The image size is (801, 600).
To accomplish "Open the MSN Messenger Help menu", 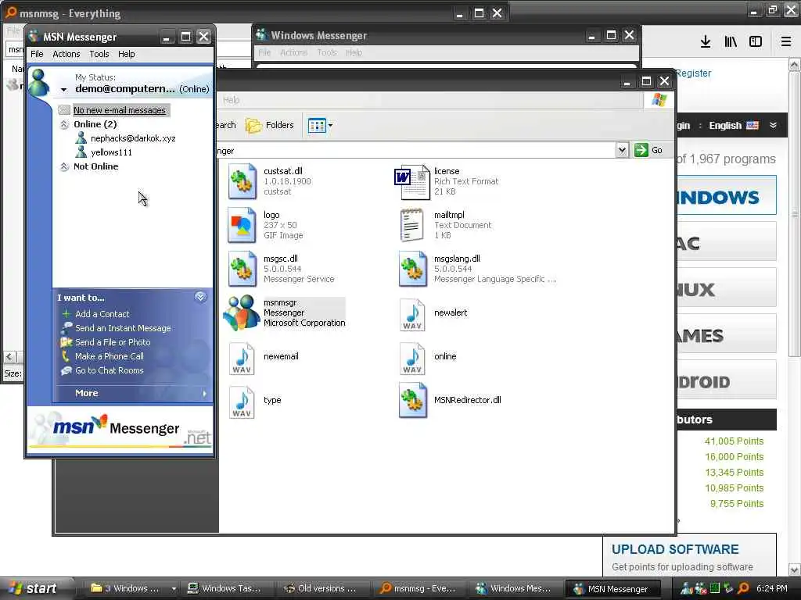I will click(x=126, y=54).
